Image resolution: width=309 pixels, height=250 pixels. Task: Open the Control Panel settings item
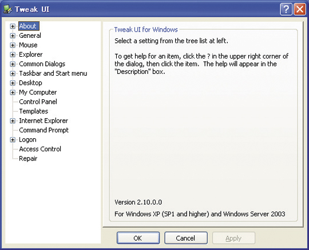(38, 101)
